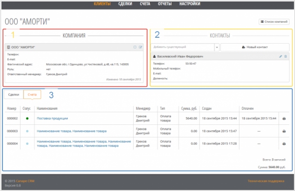Open НАСТРОЙКИ in the top menu

190,4
